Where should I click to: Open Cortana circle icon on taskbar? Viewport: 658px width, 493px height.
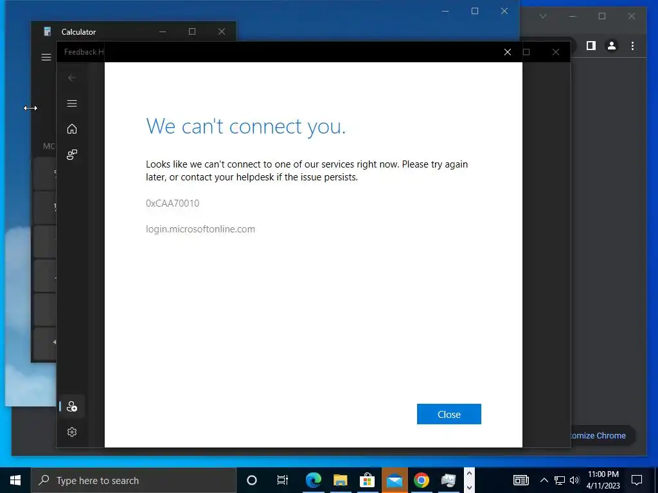click(x=252, y=480)
